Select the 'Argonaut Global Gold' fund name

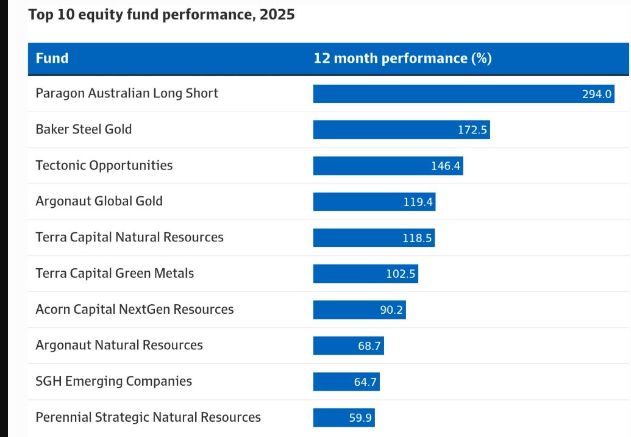tap(99, 201)
